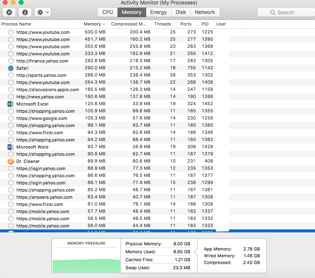
Task: Click the Safari compass icon
Action: tap(11, 68)
